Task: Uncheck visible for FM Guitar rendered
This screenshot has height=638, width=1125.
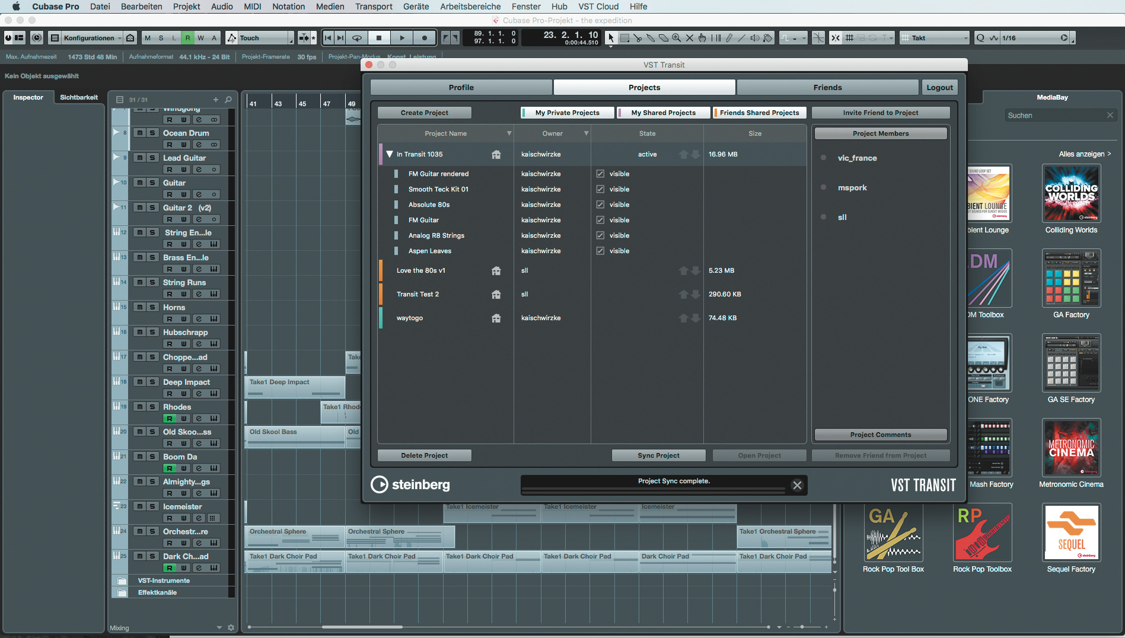Action: click(x=600, y=174)
